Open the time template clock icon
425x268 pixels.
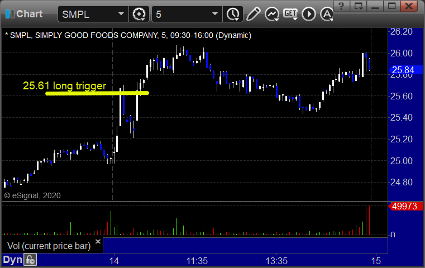point(233,14)
